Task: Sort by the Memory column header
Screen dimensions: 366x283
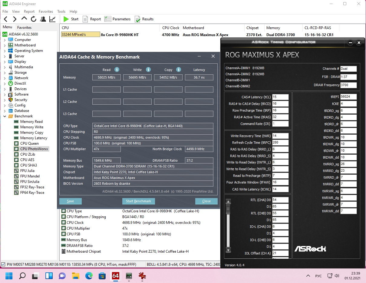Action: (x=284, y=28)
